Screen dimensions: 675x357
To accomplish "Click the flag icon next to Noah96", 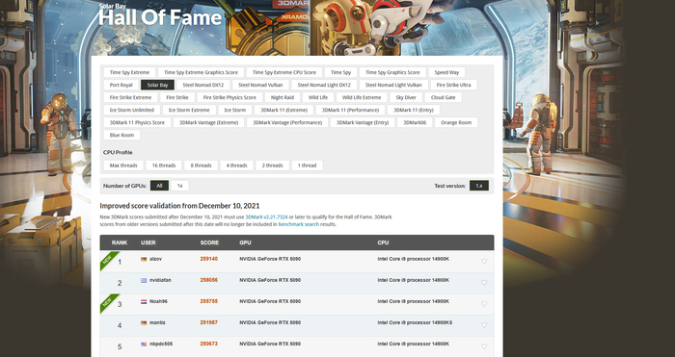I will click(x=144, y=301).
